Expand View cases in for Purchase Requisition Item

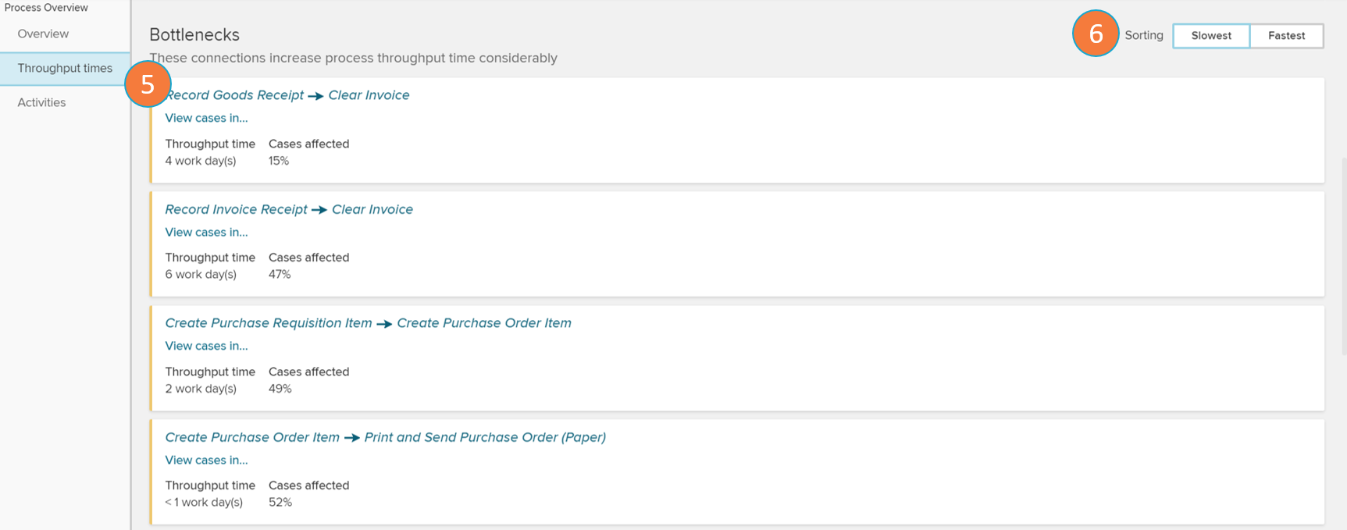point(206,346)
